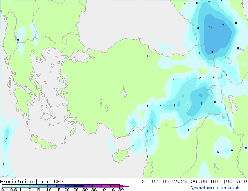248x191 pixels.
Task: Click the '7' precipitation value on the map
Action: 223,25
